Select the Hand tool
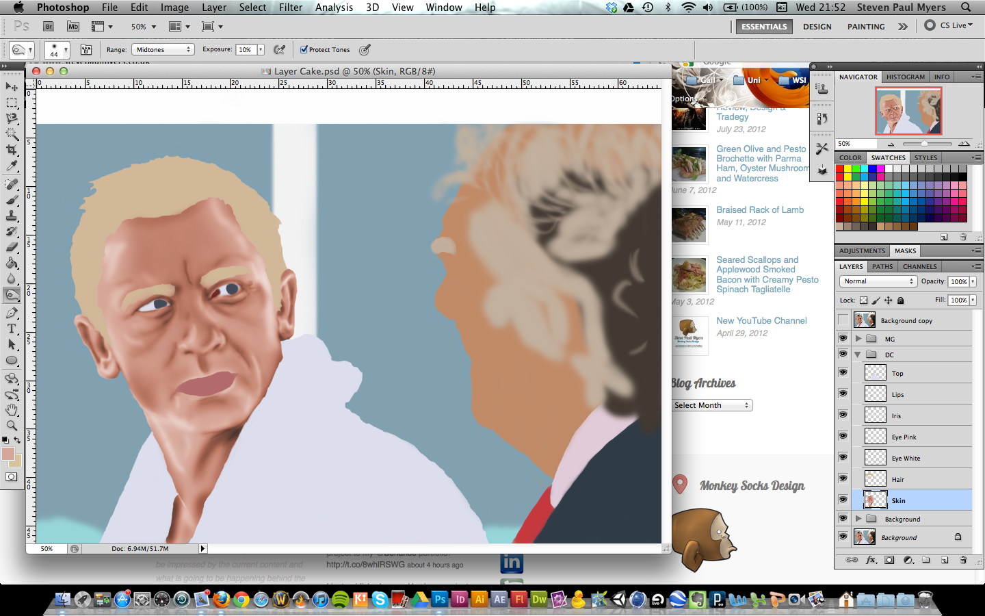This screenshot has width=985, height=616. coord(12,410)
